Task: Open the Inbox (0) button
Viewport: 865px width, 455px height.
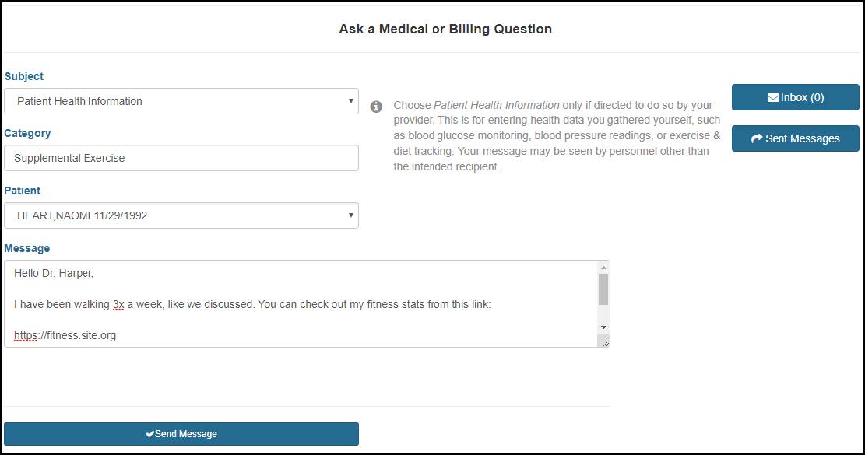Action: 796,97
